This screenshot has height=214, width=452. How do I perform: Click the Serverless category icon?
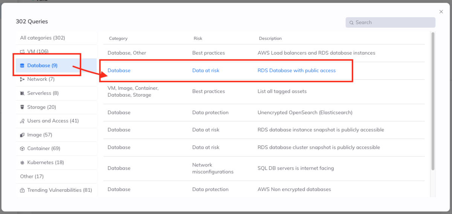tap(22, 93)
